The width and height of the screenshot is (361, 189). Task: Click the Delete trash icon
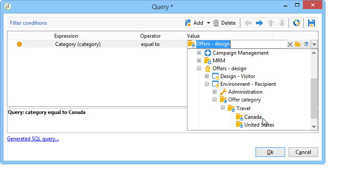coord(216,23)
